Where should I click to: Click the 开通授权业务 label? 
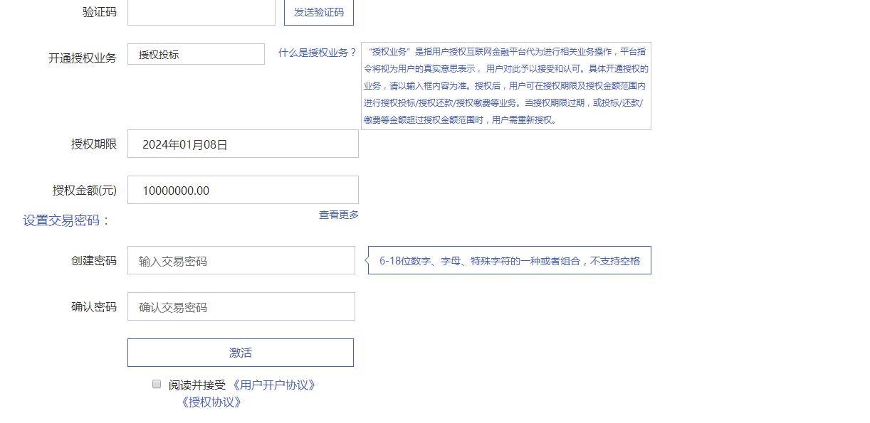pyautogui.click(x=83, y=58)
